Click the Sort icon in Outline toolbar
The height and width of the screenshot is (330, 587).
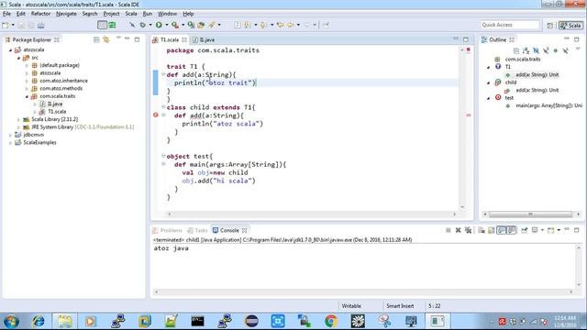[x=526, y=50]
